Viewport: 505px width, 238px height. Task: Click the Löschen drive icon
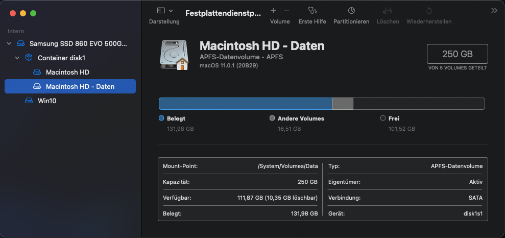(x=388, y=11)
